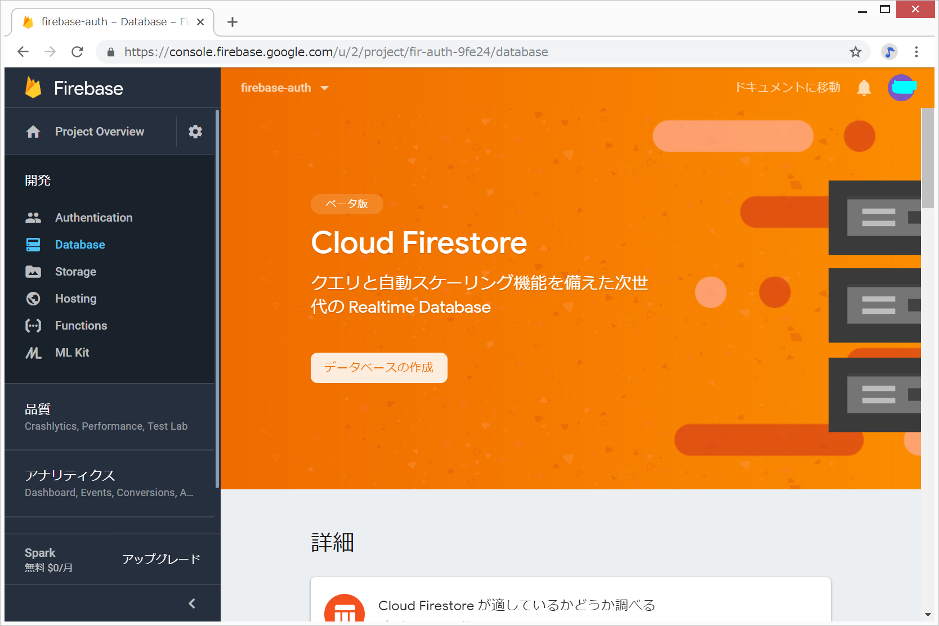Expand the 品質 section
The image size is (939, 626).
[x=106, y=417]
